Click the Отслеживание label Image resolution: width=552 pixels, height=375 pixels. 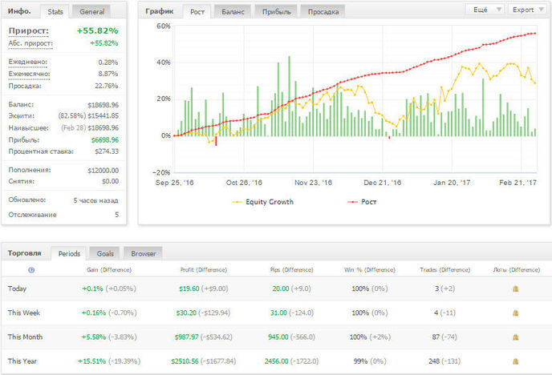click(32, 215)
